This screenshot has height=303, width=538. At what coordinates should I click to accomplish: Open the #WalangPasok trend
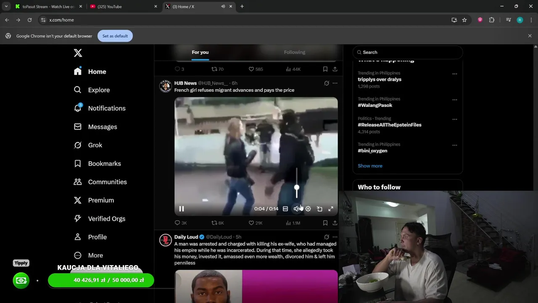tap(375, 105)
